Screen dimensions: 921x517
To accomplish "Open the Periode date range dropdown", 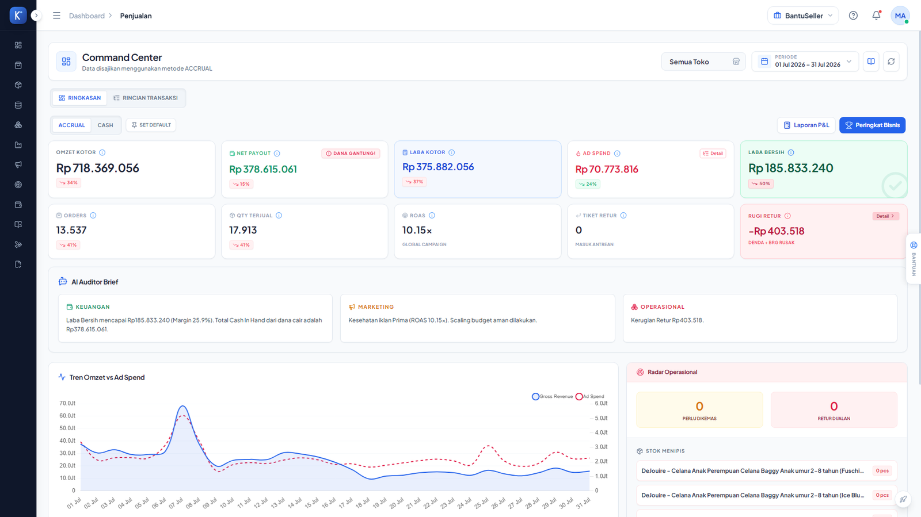I will (805, 62).
